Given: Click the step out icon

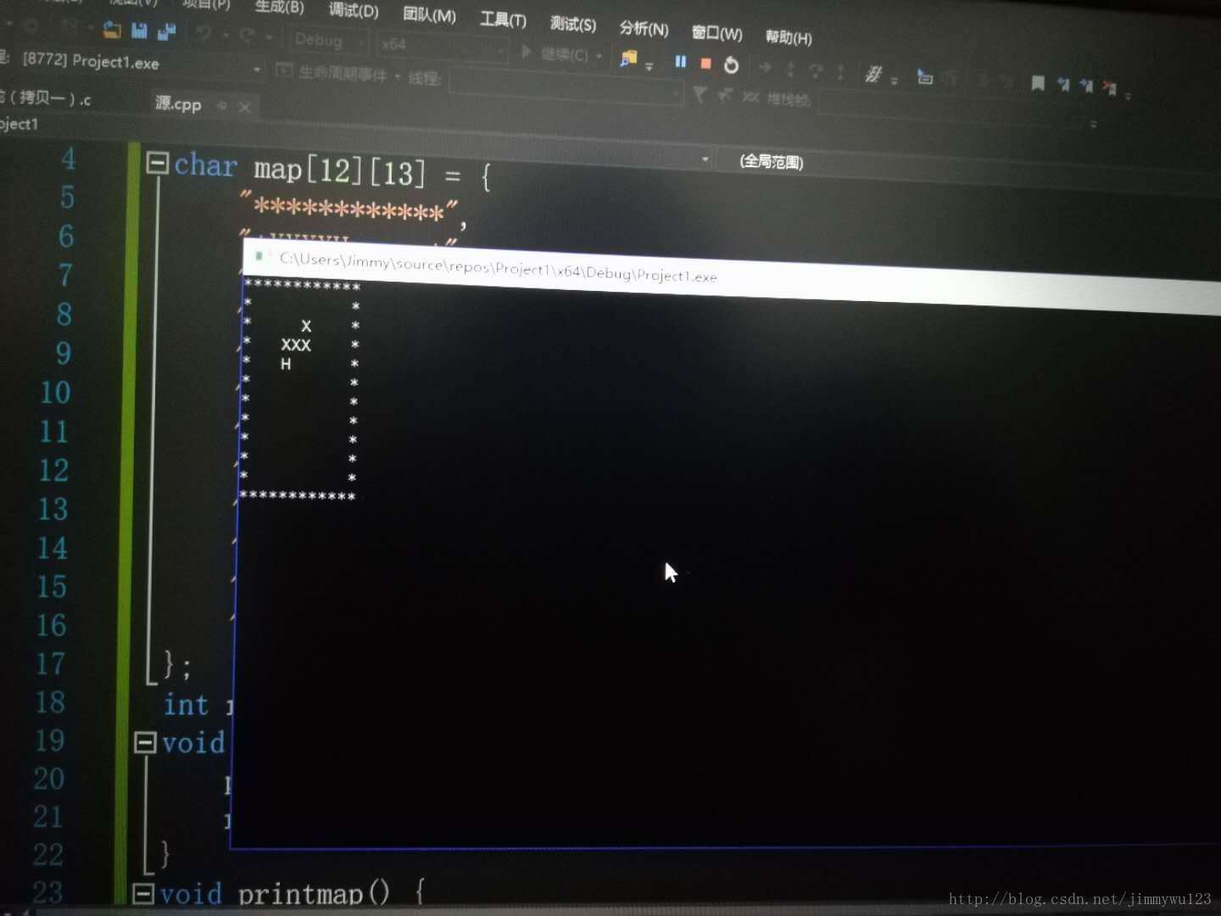Looking at the screenshot, I should 840,72.
